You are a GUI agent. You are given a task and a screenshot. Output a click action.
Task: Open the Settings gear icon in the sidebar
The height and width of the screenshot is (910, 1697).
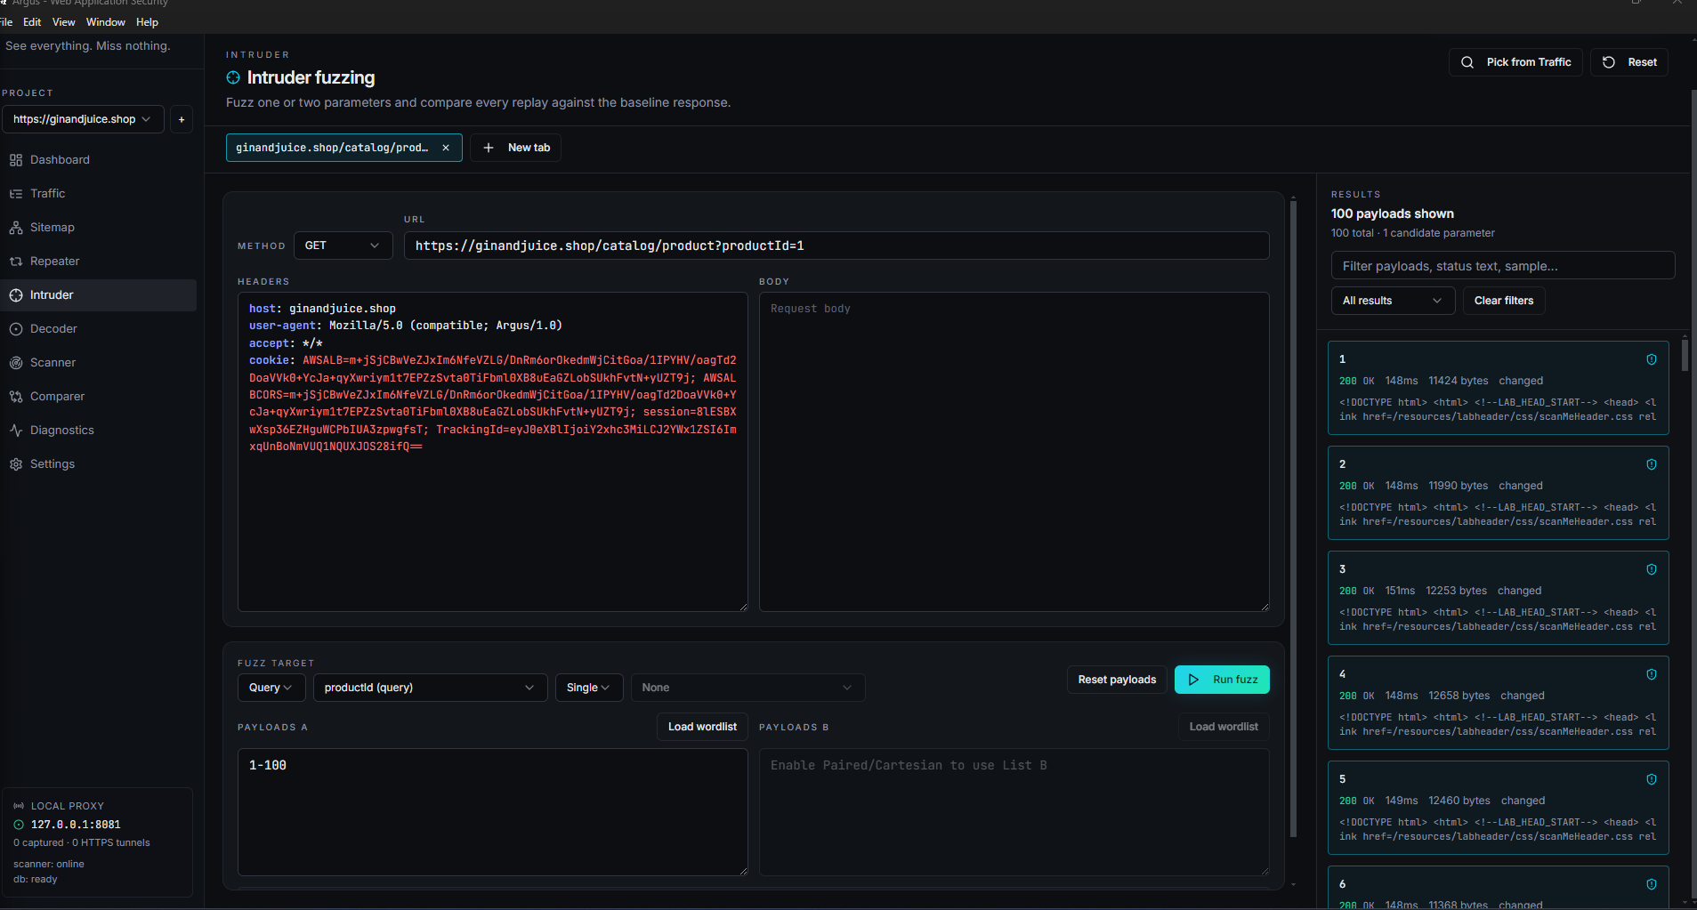(16, 464)
